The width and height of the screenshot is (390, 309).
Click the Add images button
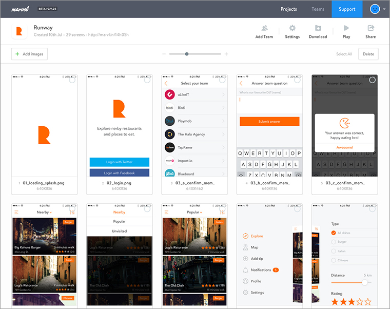29,54
